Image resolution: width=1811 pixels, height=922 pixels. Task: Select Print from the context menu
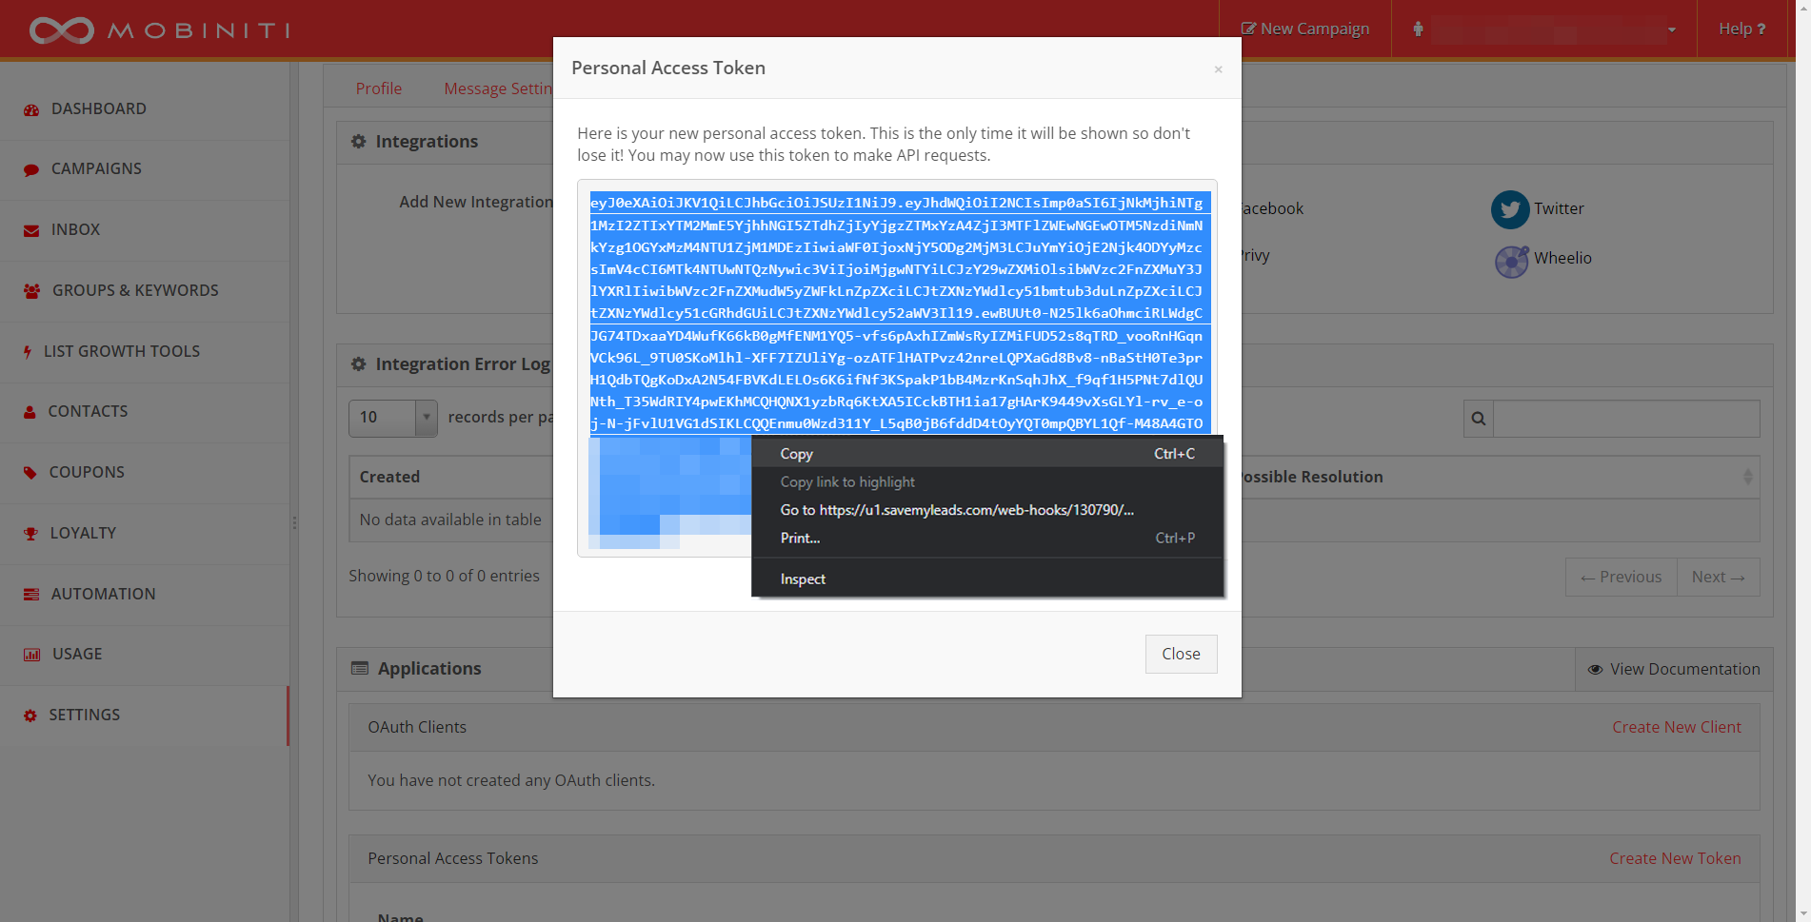pyautogui.click(x=987, y=538)
